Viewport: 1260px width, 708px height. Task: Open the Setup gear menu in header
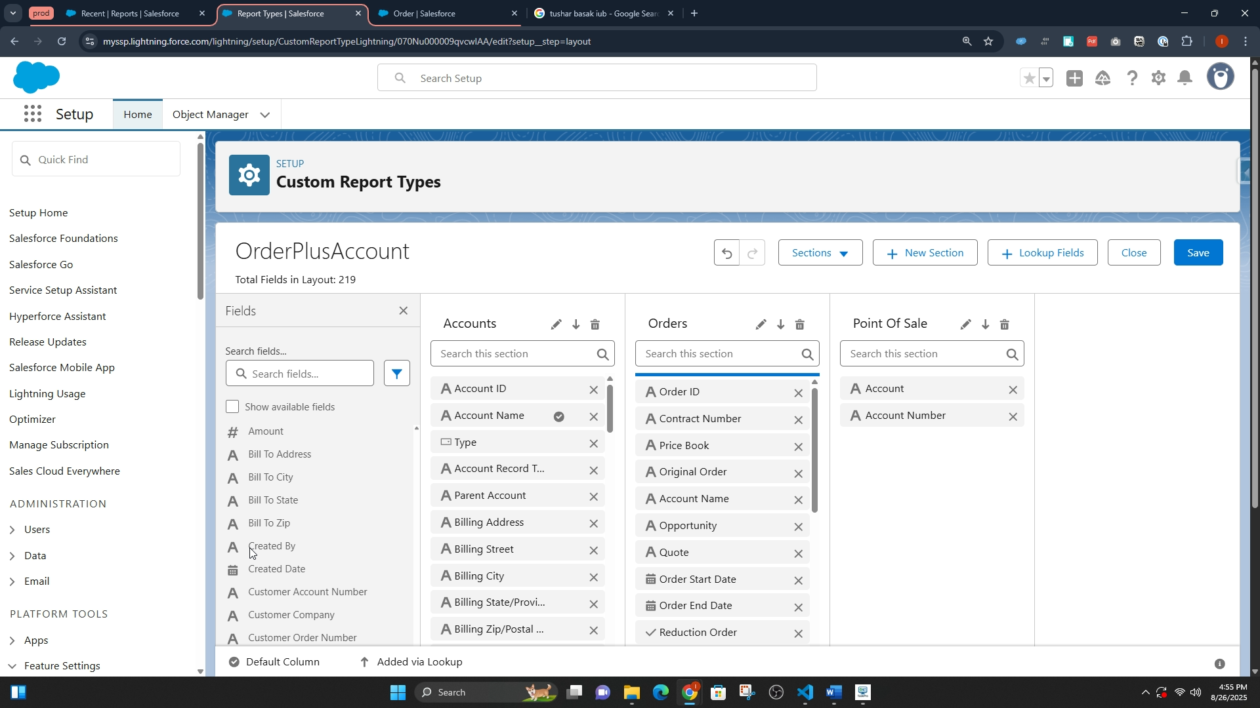coord(1158,79)
